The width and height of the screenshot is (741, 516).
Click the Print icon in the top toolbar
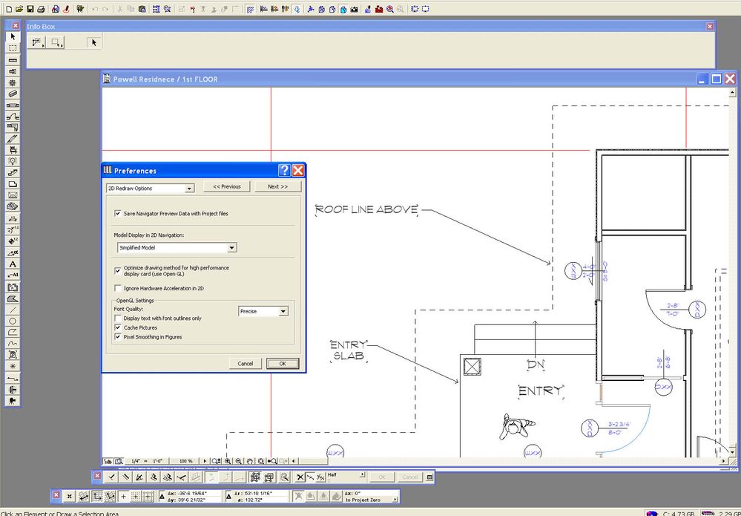pyautogui.click(x=41, y=9)
